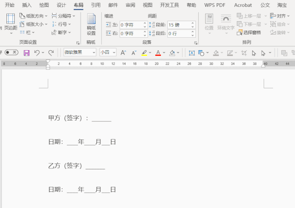Insert a text box with text box icon
Viewport: 295px width, 208px height.
[x=192, y=53]
